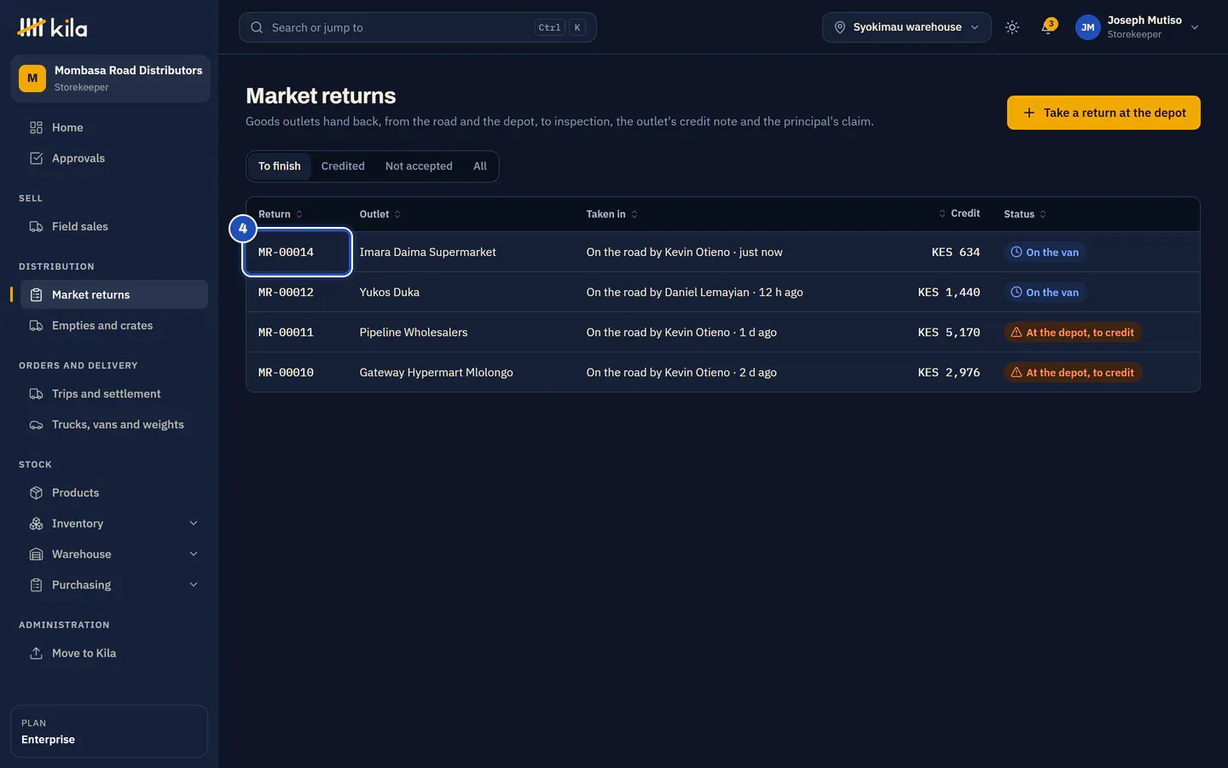Open return MR-00011

[286, 332]
